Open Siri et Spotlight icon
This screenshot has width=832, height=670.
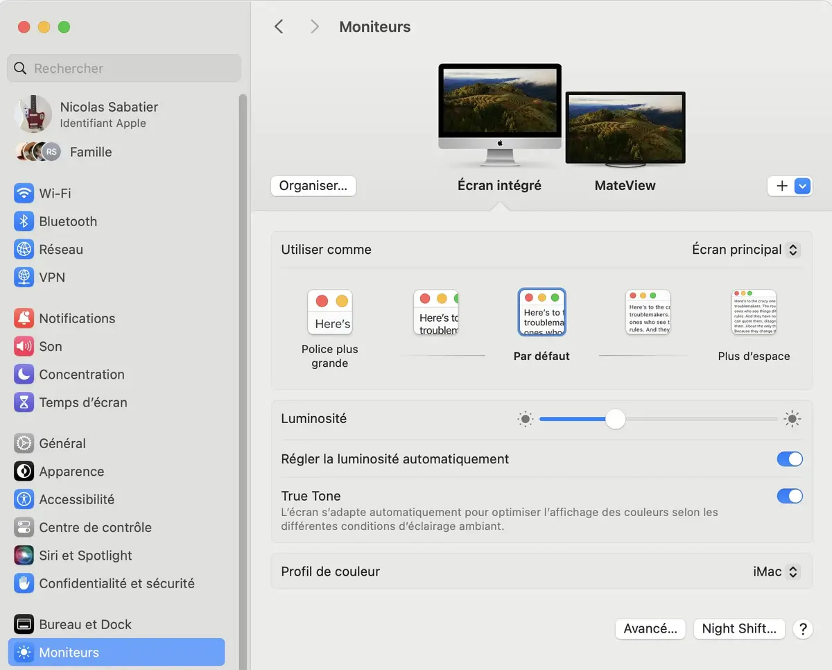[24, 556]
